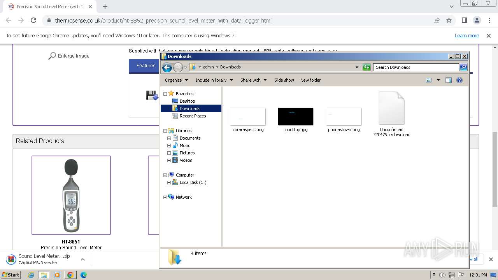
Task: Select Desktop in Favorites
Action: [187, 101]
